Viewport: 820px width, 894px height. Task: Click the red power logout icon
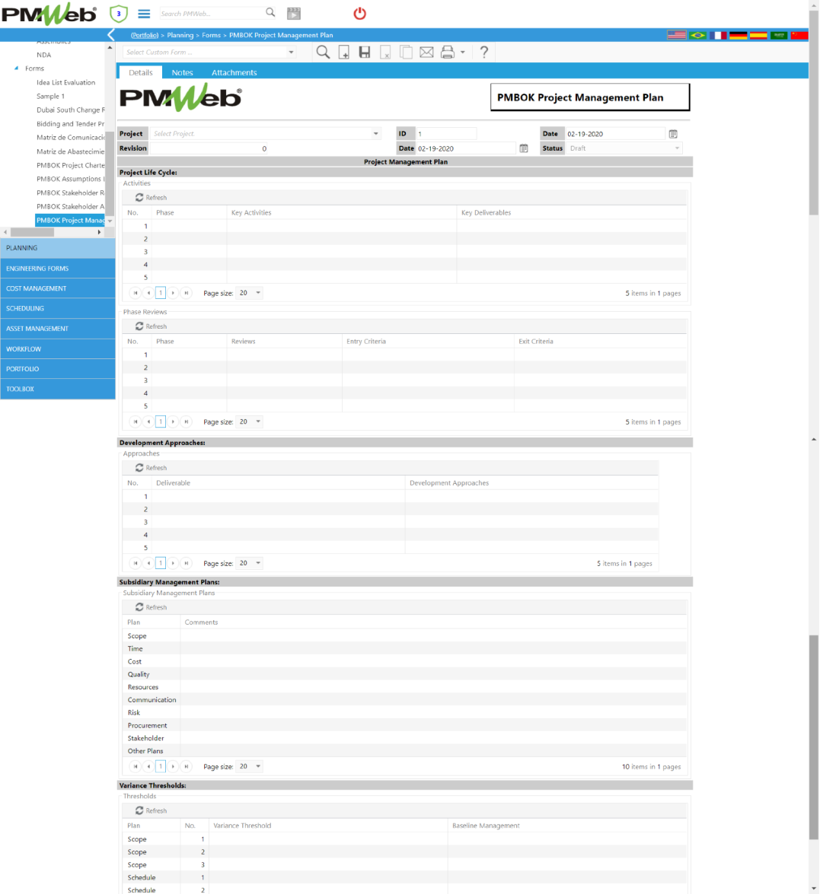[359, 13]
